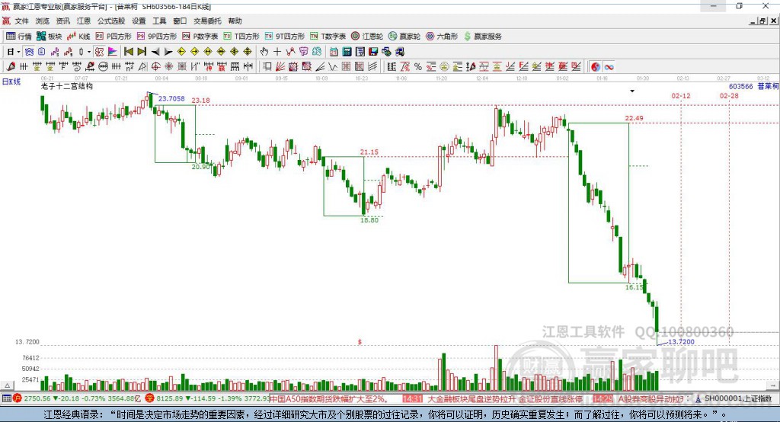
Task: Click the 16.15 price label
Action: (634, 287)
